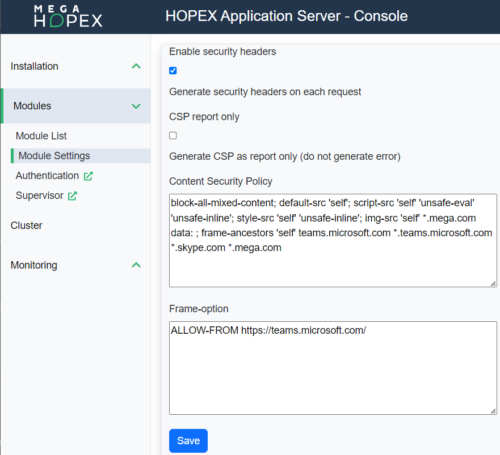Open Authentication via its external link icon
The image size is (500, 455).
[89, 176]
